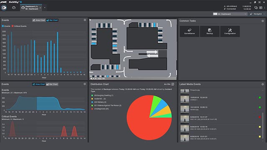
Task: Refresh the Distribution Chart with the reload icon
Action: coord(173,84)
